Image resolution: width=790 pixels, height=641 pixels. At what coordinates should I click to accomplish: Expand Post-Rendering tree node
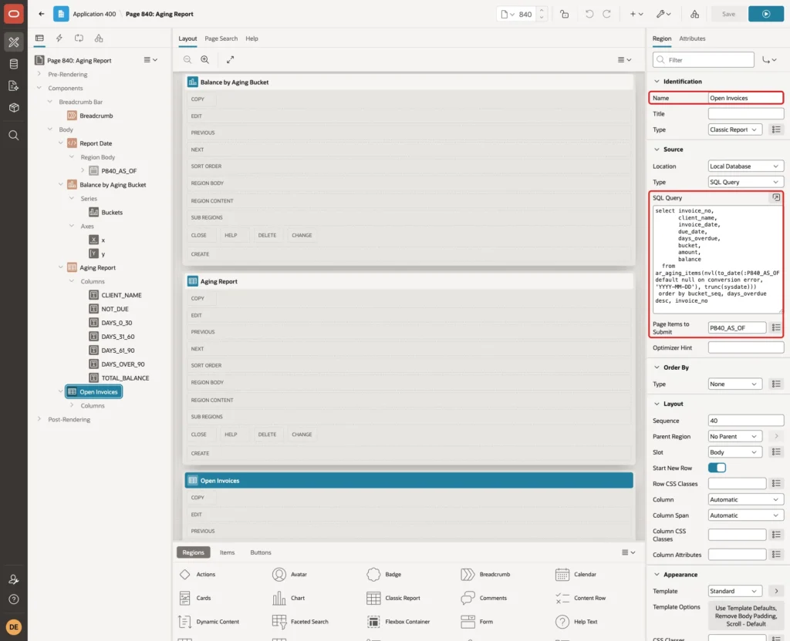tap(39, 419)
